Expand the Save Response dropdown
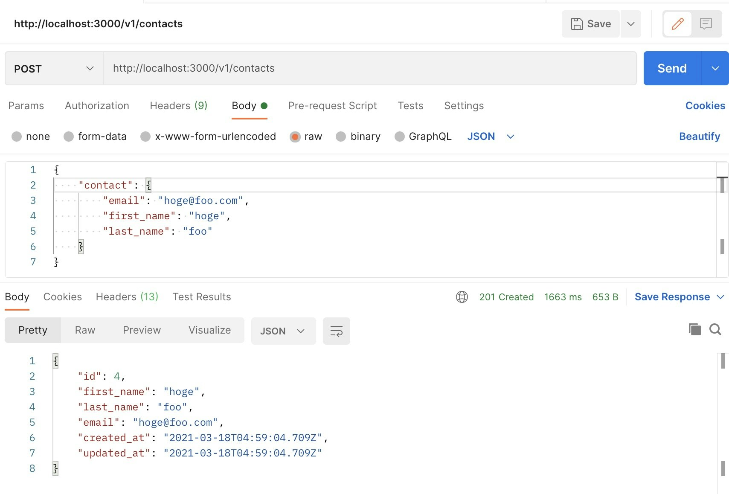The image size is (729, 494). pyautogui.click(x=720, y=297)
